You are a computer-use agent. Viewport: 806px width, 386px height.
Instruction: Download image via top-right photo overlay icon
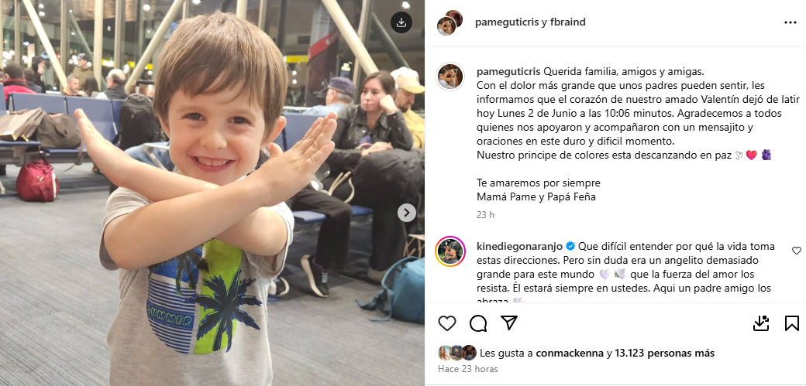point(401,22)
